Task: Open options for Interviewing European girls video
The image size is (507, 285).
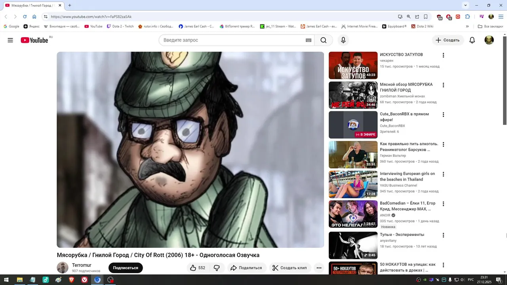Action: coord(443,174)
